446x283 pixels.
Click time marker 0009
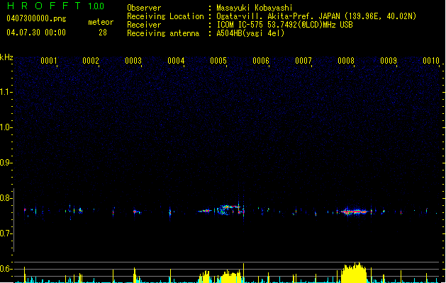pyautogui.click(x=389, y=61)
